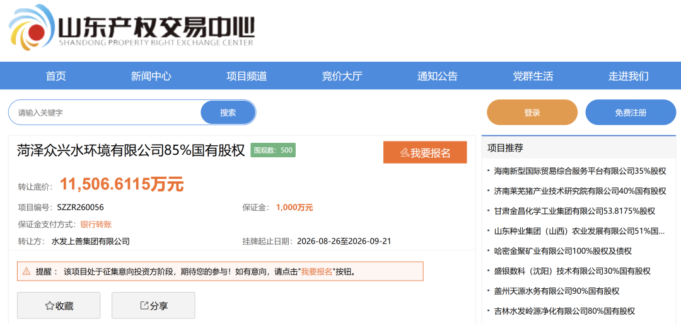681x324 pixels.
Task: Click the orange 我要报名 sign-up button
Action: pyautogui.click(x=425, y=152)
